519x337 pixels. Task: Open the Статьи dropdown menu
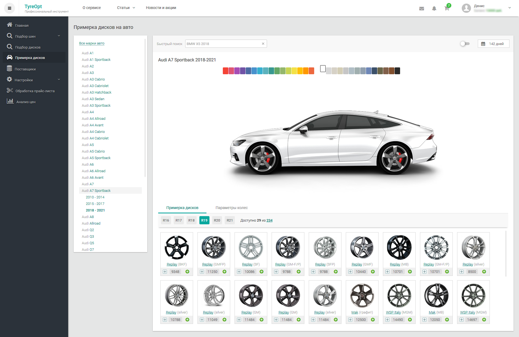coord(126,8)
